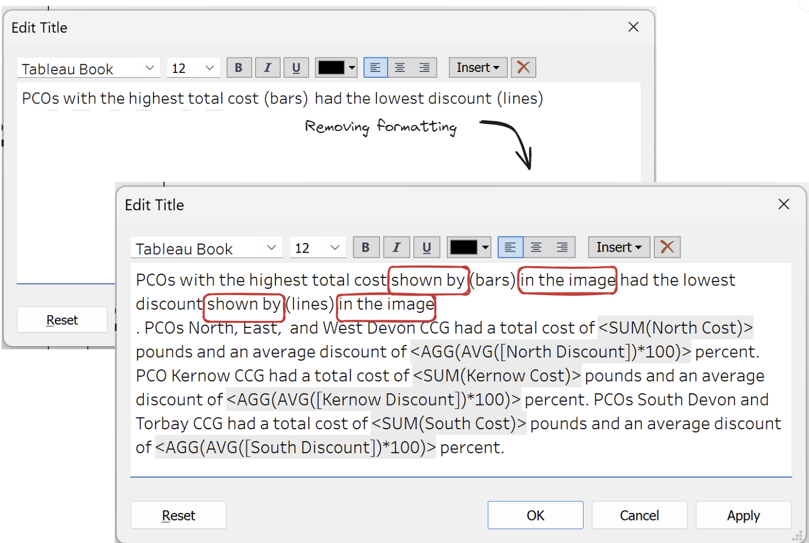Click the <AGG(AVG([North Discount])*100)> field

551,351
